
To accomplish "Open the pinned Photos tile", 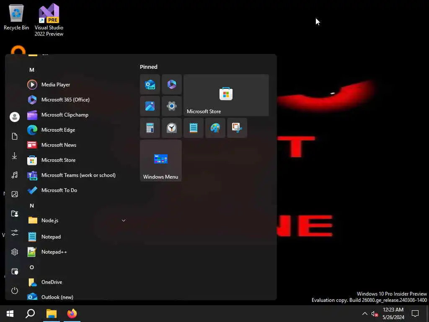I will [150, 106].
